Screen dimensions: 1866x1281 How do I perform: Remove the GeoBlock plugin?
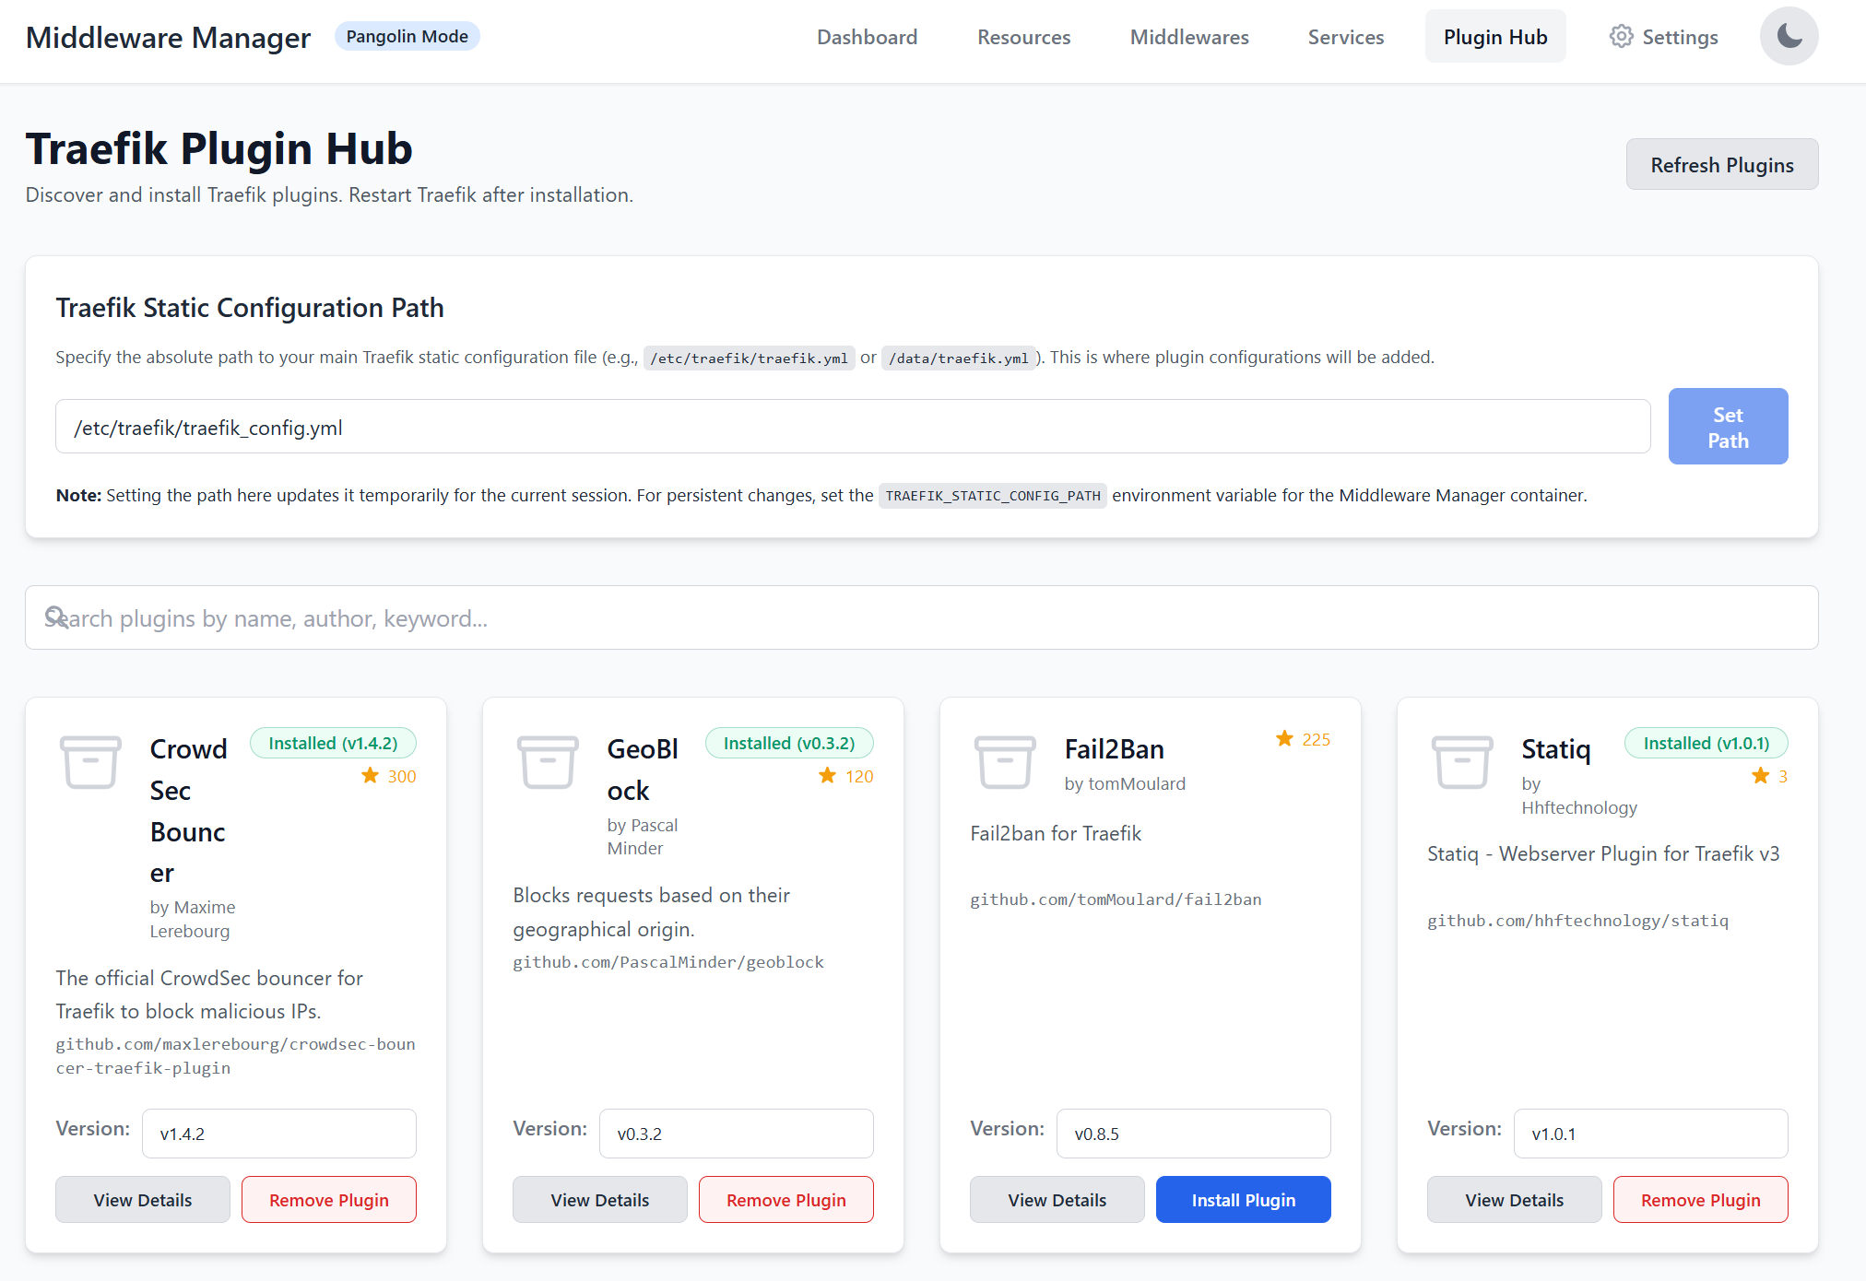786,1200
